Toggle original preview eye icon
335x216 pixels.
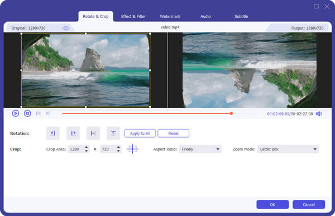click(x=66, y=28)
